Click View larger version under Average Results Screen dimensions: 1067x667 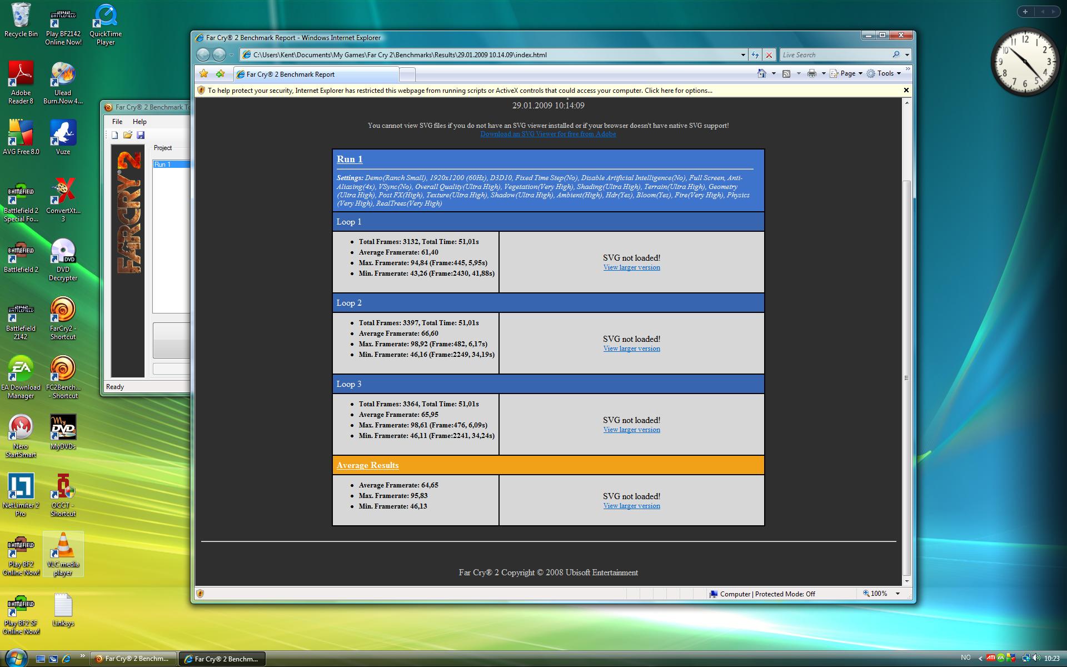[632, 506]
